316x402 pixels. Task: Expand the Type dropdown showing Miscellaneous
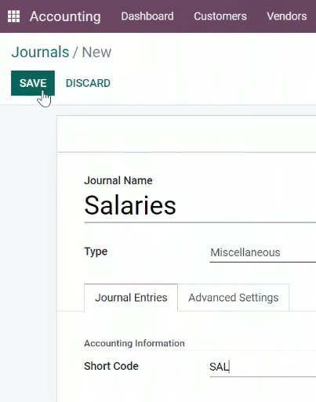[x=263, y=252]
